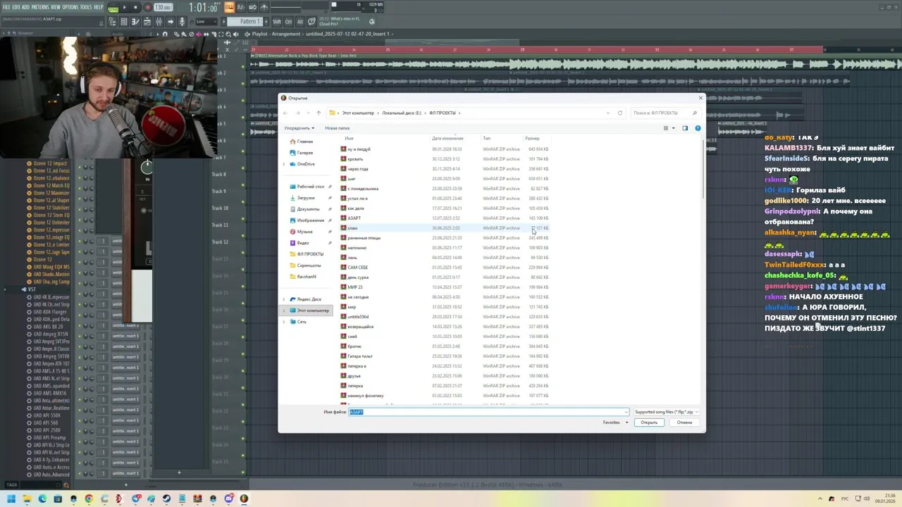Click the FL Studio play button
Screen dimensions: 902x507
tap(125, 7)
